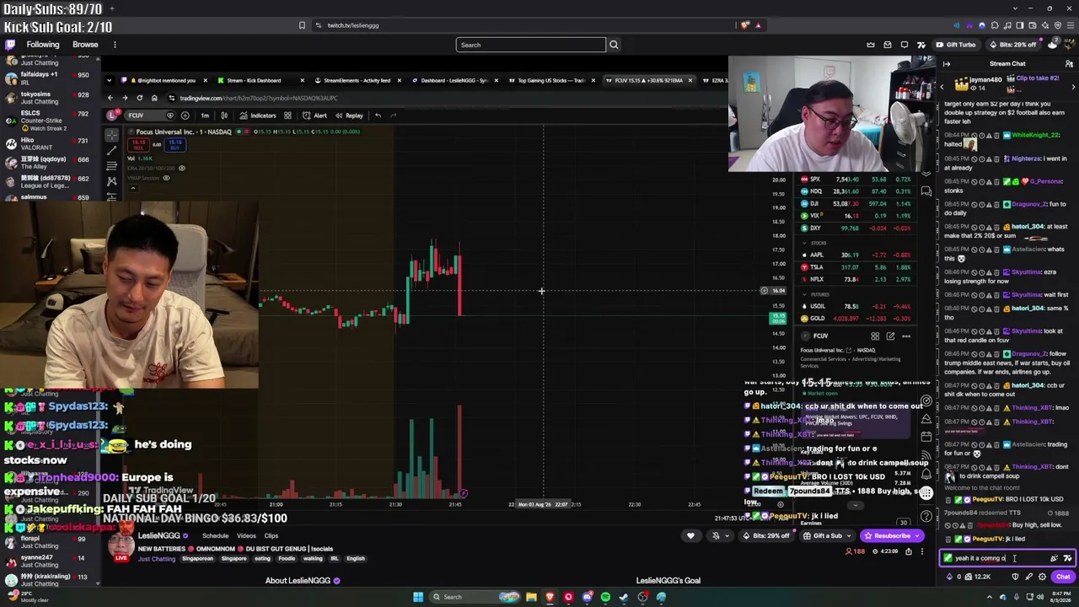Image resolution: width=1079 pixels, height=607 pixels.
Task: Open the Brave wallet icon
Action: [x=1031, y=25]
